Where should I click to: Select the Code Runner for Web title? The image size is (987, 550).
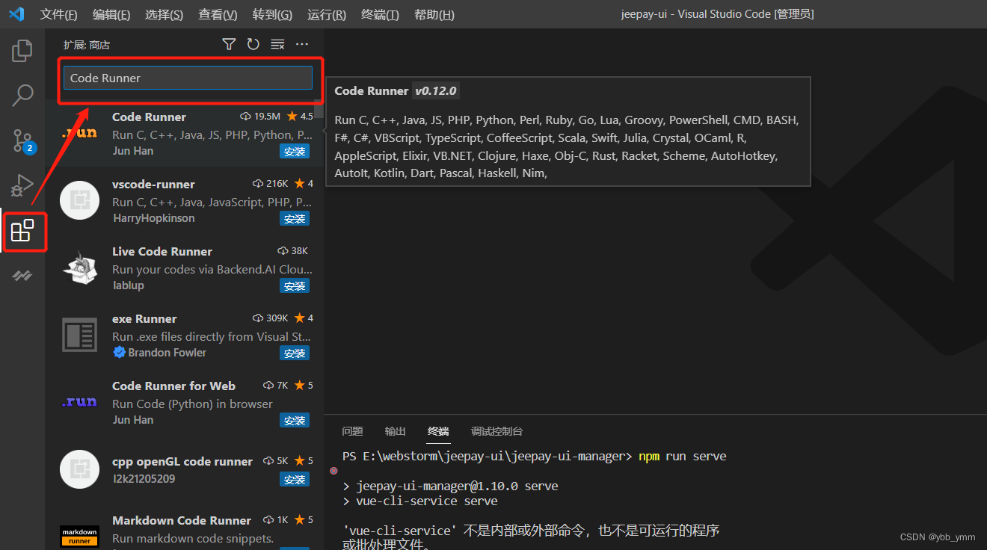[x=173, y=386]
